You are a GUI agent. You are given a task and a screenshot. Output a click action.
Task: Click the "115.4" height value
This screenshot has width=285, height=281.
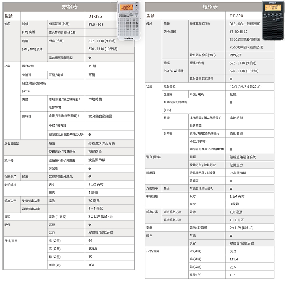click(234, 259)
